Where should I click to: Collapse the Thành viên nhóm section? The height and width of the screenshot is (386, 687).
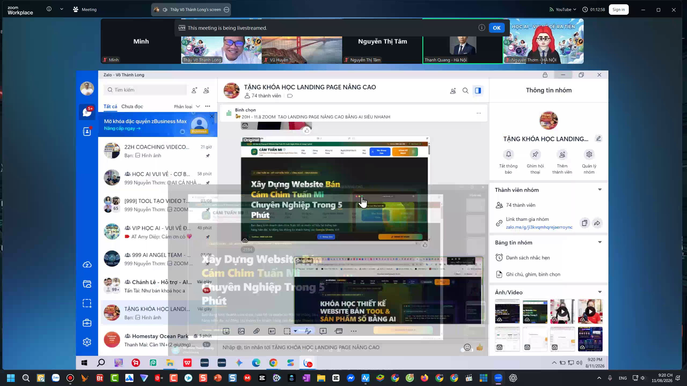coord(600,190)
